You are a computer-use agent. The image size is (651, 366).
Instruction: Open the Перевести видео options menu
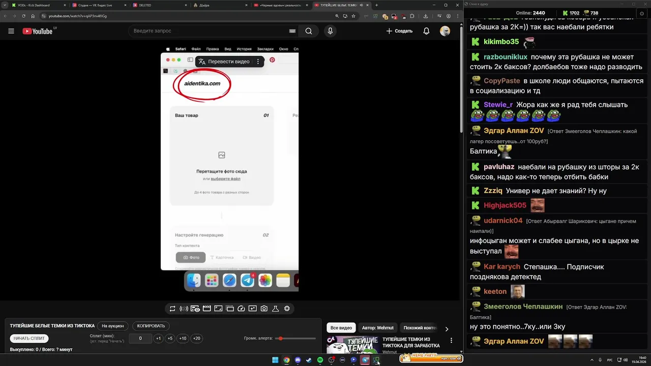click(x=258, y=62)
